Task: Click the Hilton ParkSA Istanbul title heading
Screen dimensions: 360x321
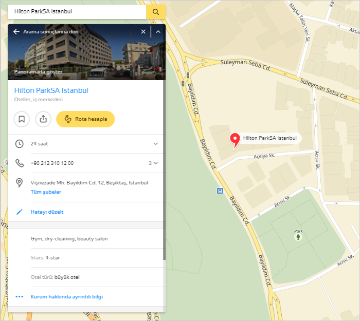Action: (51, 90)
